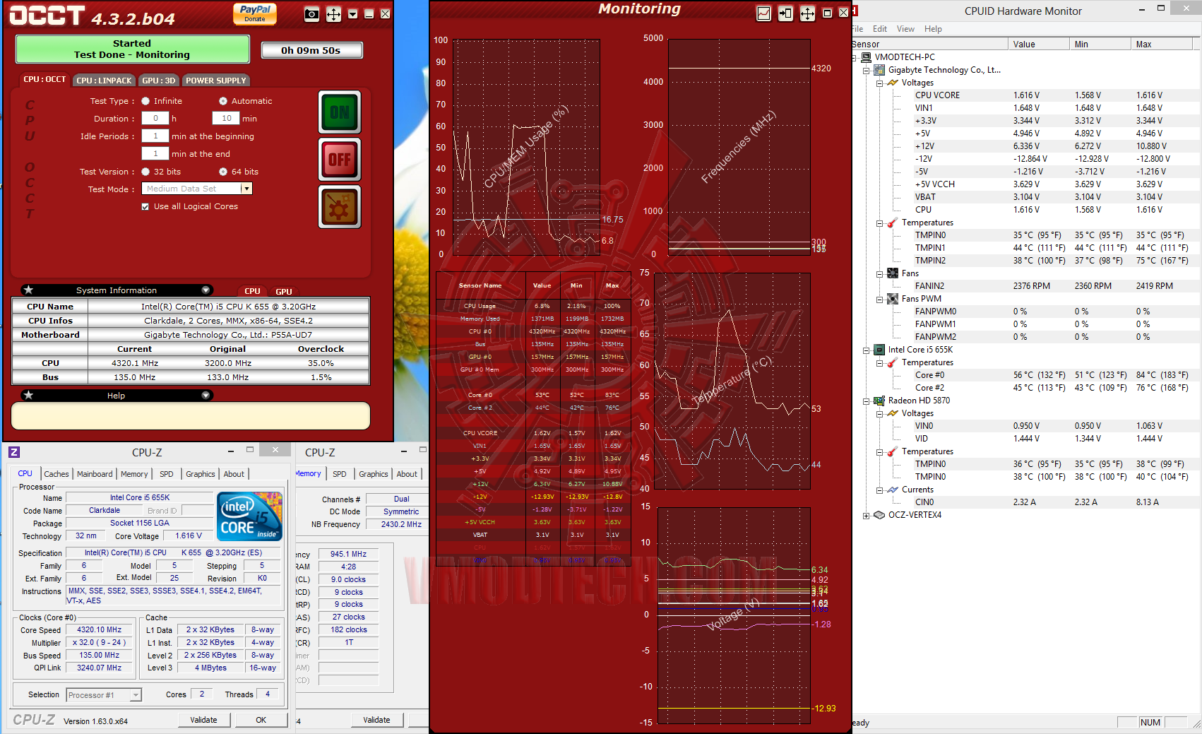This screenshot has width=1202, height=734.
Task: Open the Mainboard tab in CPU-Z
Action: click(95, 474)
